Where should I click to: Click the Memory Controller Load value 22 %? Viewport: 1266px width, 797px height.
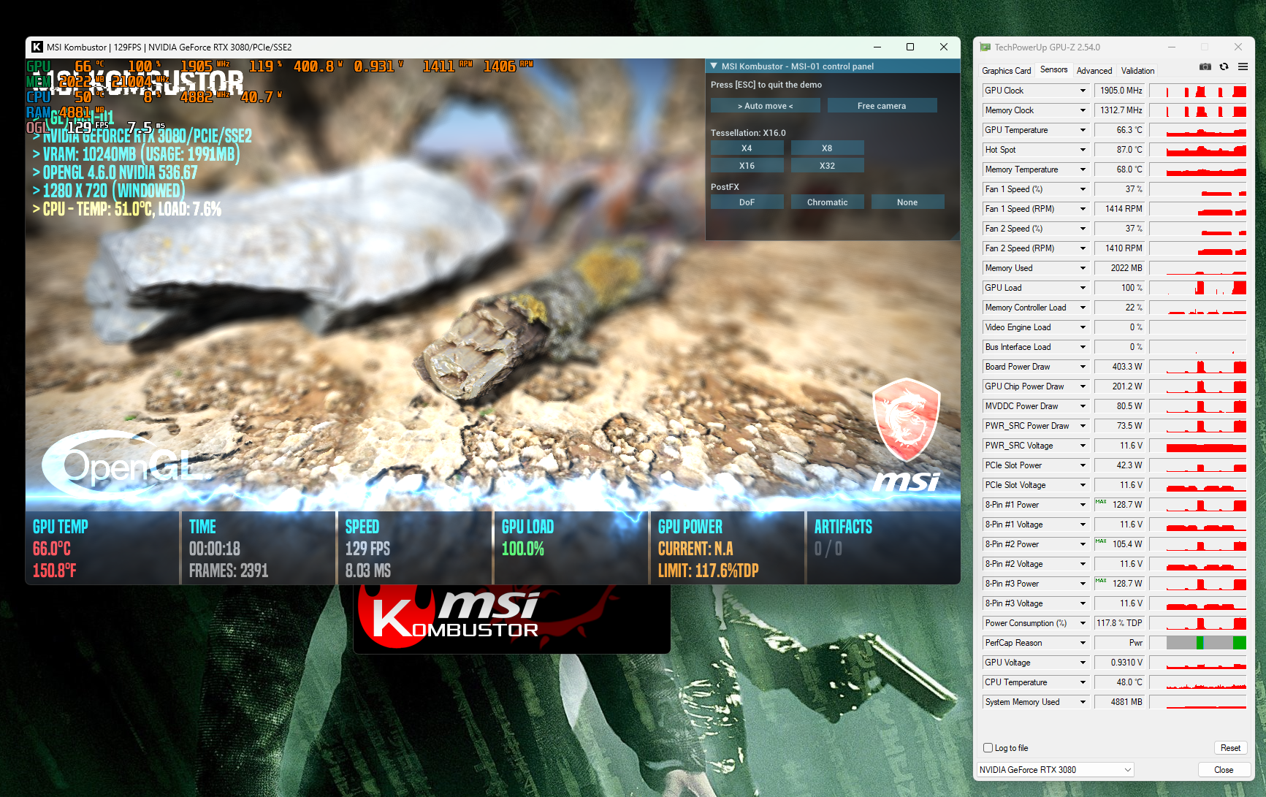[x=1120, y=308]
